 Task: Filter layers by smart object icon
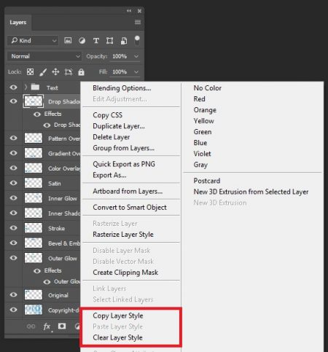124,41
